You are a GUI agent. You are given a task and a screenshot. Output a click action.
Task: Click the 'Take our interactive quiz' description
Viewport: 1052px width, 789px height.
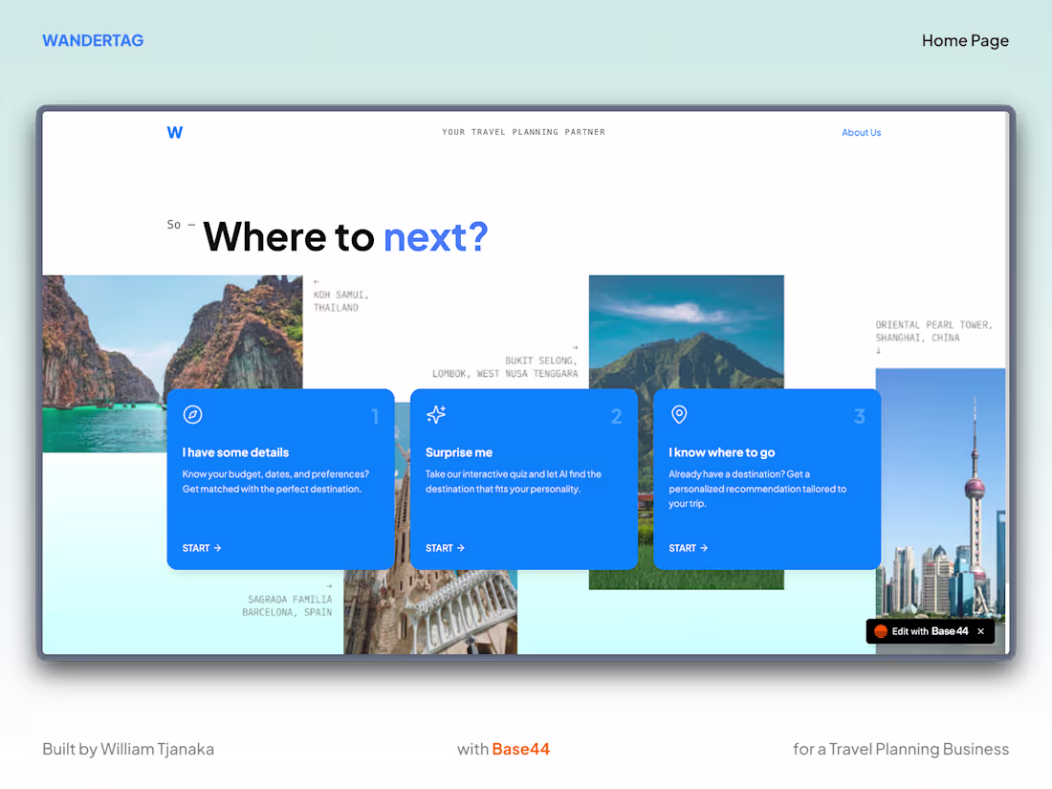514,482
